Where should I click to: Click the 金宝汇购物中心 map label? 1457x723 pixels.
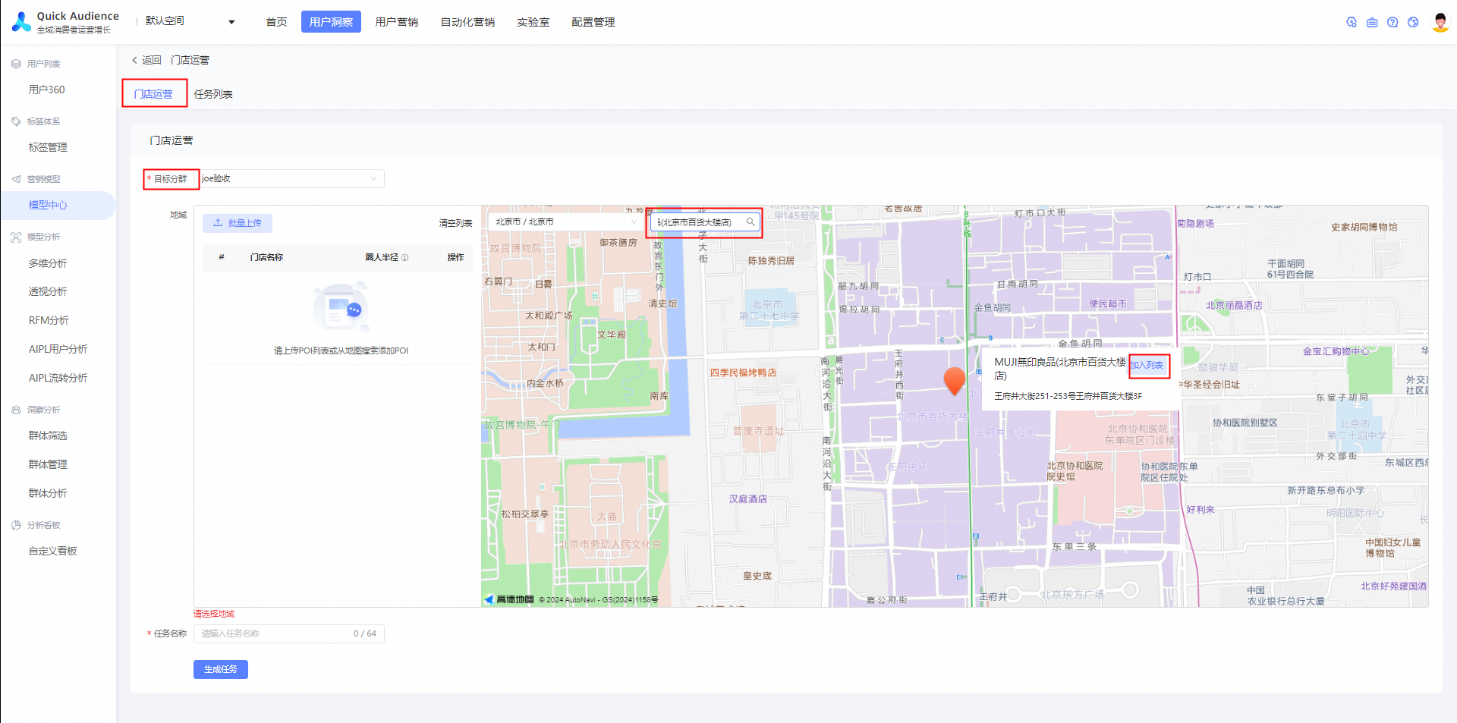point(1336,351)
